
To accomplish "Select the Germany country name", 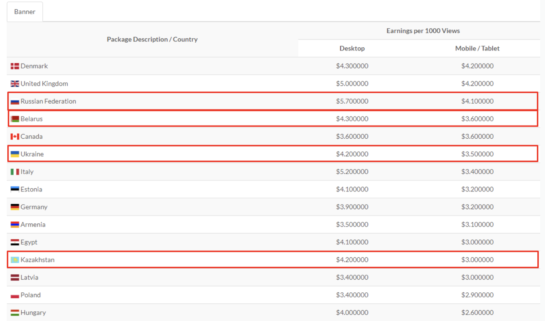I will click(x=34, y=207).
